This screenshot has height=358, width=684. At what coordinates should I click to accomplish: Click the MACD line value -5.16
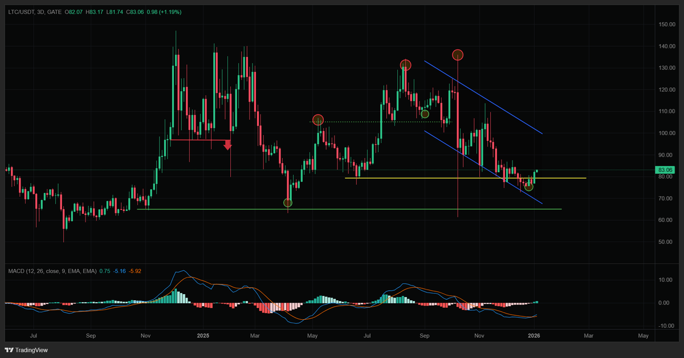coord(120,271)
